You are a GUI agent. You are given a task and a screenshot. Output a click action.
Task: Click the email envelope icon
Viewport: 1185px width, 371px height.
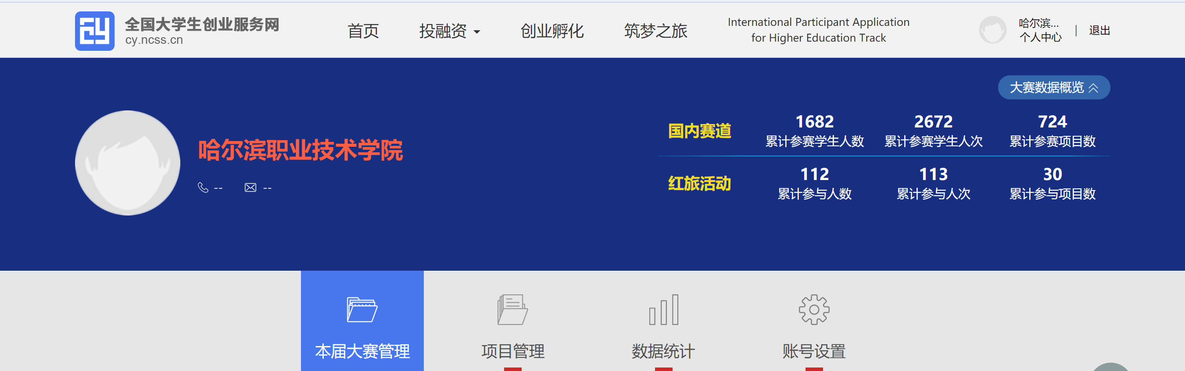tap(250, 187)
